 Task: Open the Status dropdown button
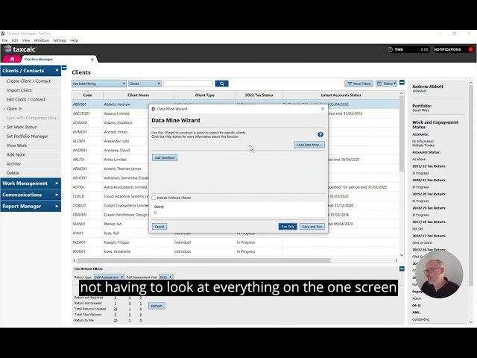click(x=386, y=84)
